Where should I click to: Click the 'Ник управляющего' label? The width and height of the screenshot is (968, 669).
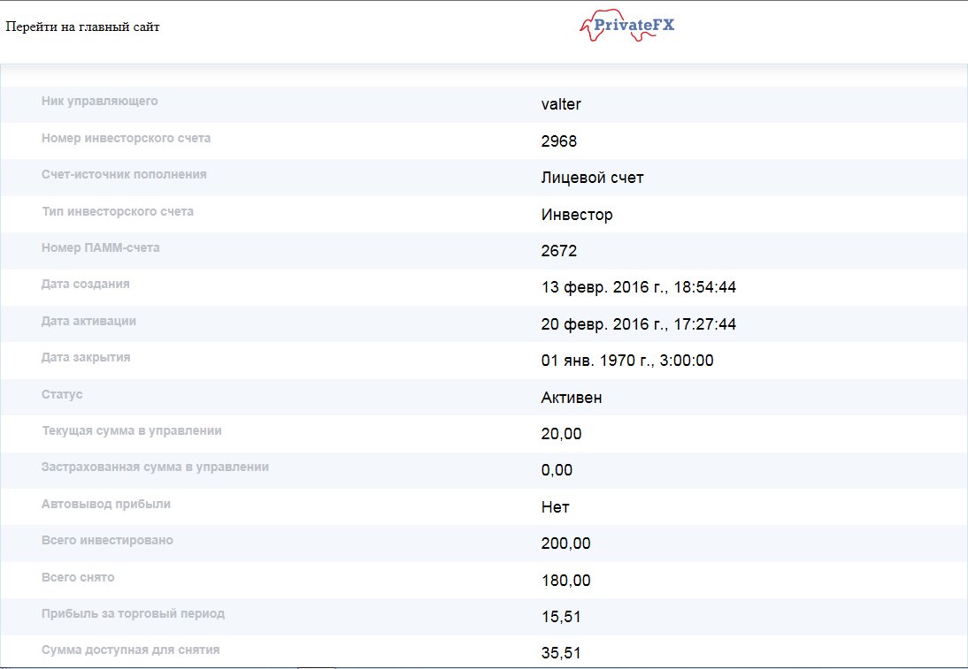click(x=100, y=101)
